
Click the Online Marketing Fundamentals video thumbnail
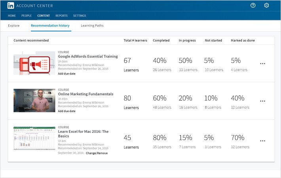click(34, 100)
